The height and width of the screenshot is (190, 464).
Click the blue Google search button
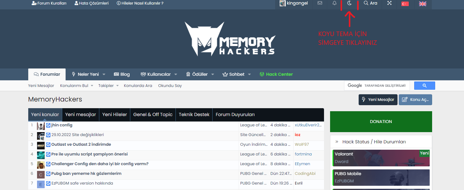[425, 85]
